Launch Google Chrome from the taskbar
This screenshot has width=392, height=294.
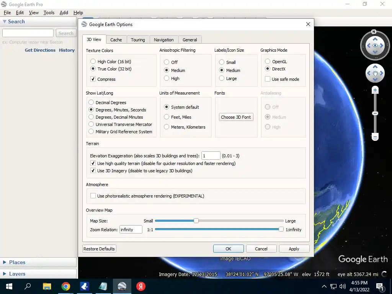[66, 286]
